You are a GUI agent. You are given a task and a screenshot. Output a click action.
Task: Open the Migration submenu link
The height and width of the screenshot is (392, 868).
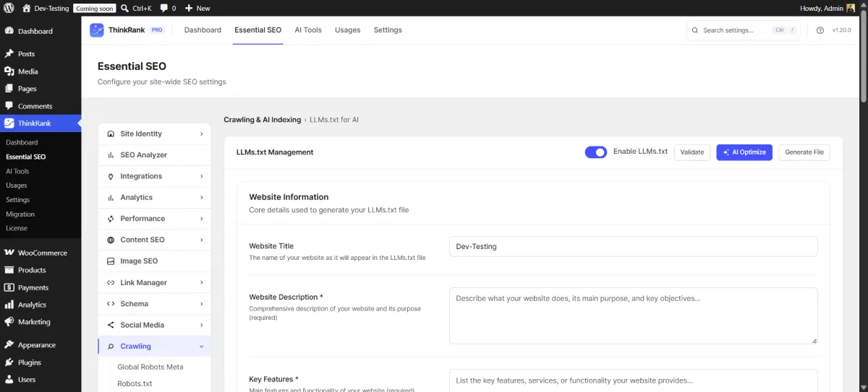click(x=20, y=214)
